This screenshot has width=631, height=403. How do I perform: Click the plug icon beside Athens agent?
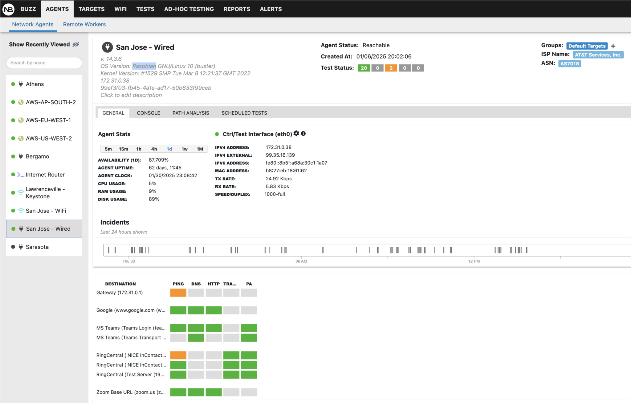click(x=21, y=84)
